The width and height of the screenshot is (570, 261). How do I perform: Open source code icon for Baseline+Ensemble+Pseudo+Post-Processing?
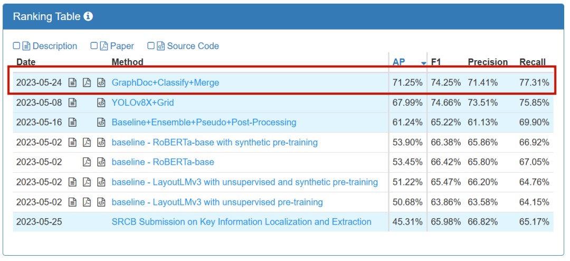point(101,123)
